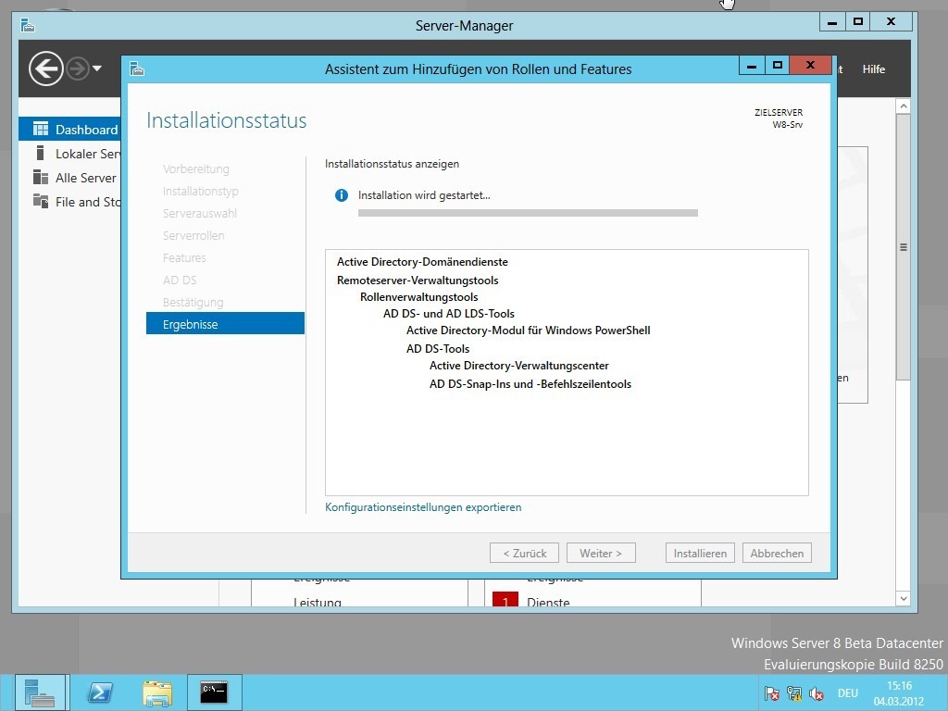This screenshot has width=948, height=711.
Task: Click the Zurück button
Action: (x=524, y=554)
